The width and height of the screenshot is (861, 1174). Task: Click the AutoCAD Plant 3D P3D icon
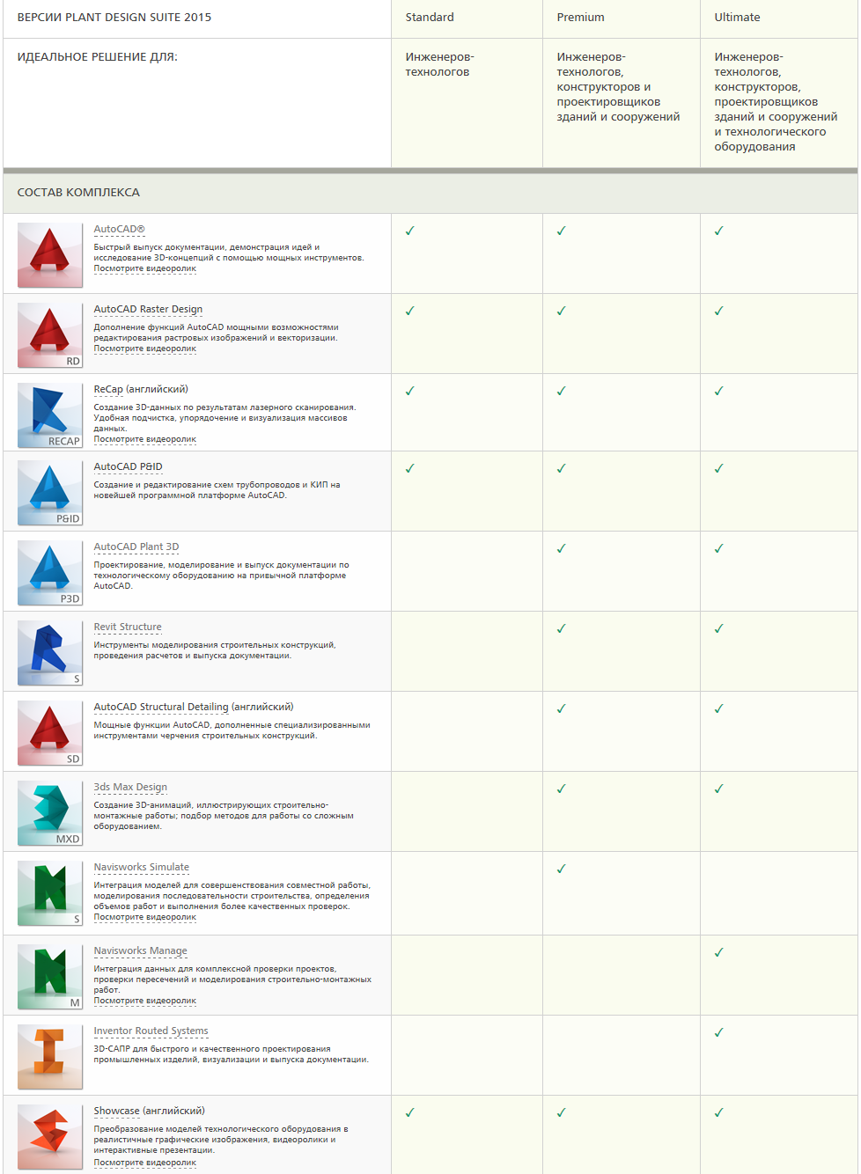(x=50, y=573)
